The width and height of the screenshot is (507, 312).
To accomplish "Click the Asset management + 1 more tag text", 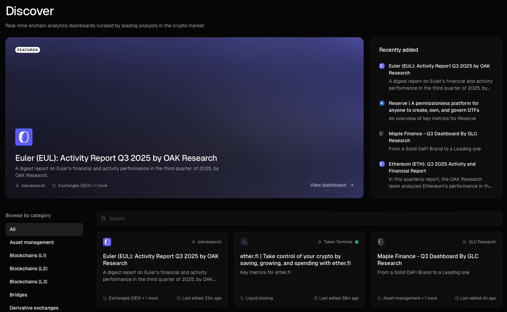I will 410,298.
